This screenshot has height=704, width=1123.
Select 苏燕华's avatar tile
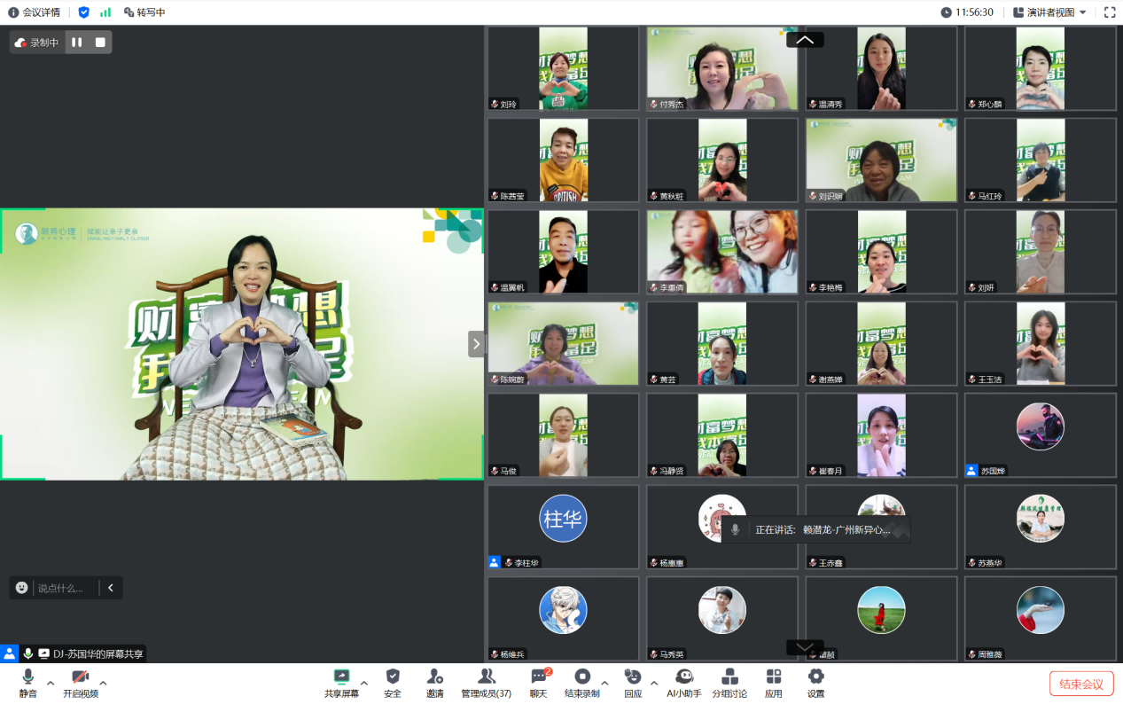1041,527
